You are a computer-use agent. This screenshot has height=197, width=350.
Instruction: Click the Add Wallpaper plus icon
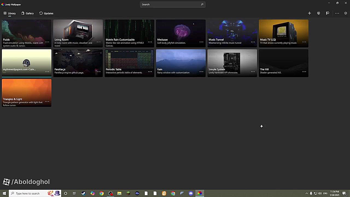[309, 13]
